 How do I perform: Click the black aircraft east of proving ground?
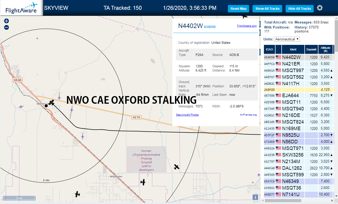tap(177, 167)
